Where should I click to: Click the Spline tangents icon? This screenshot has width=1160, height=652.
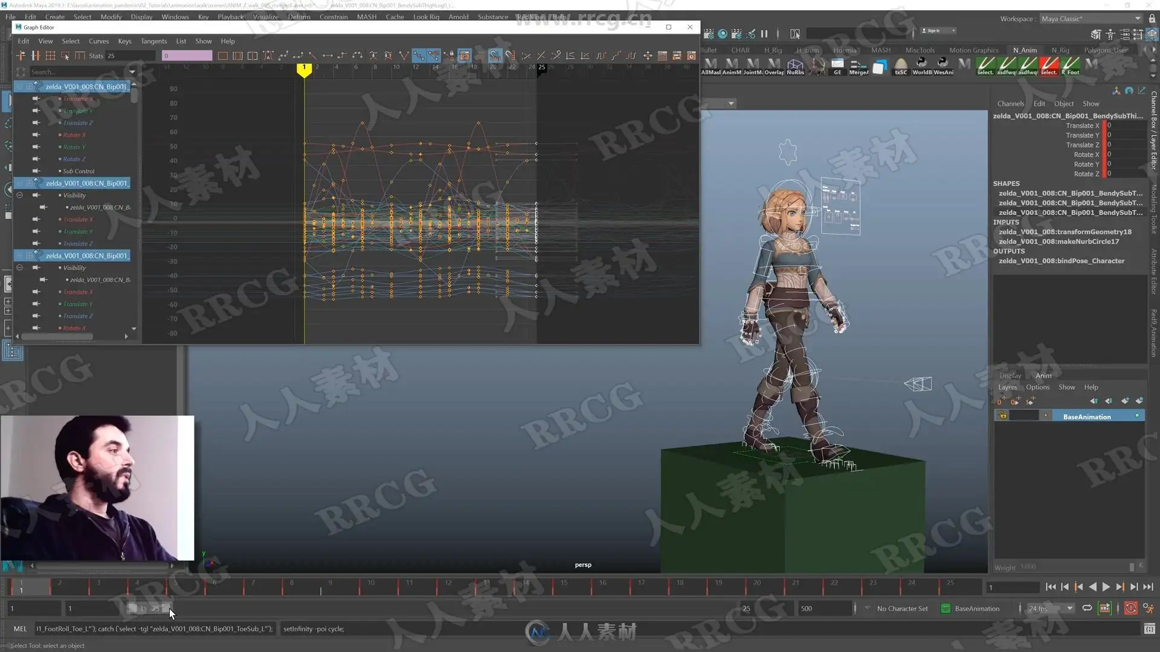click(283, 56)
